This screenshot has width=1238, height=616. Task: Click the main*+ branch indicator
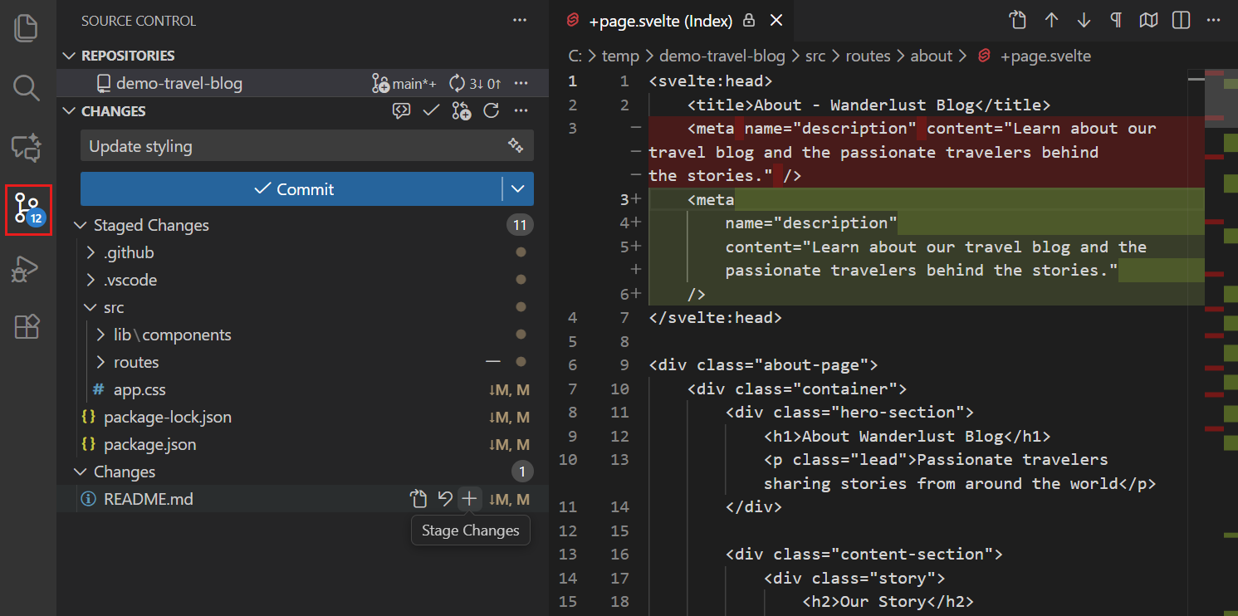click(404, 83)
